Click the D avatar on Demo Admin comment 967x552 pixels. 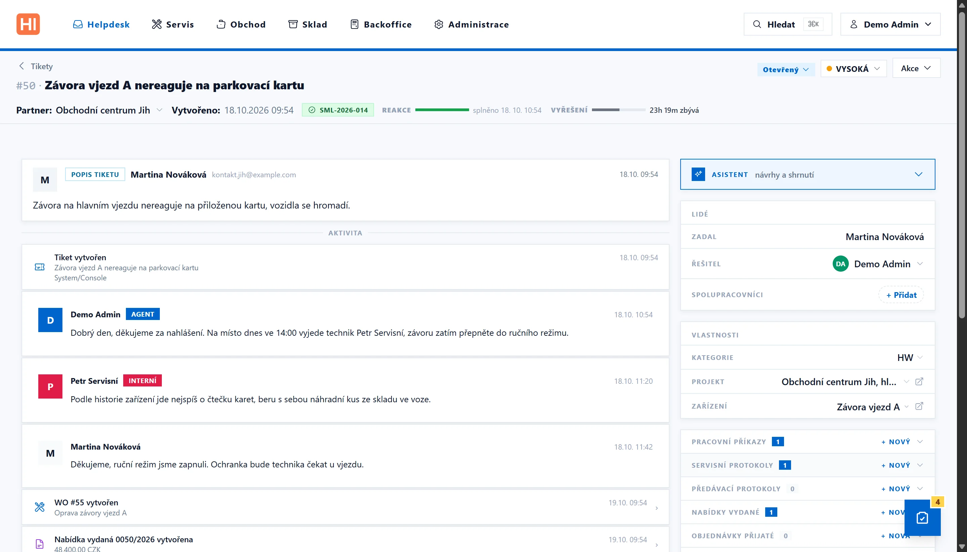(50, 320)
